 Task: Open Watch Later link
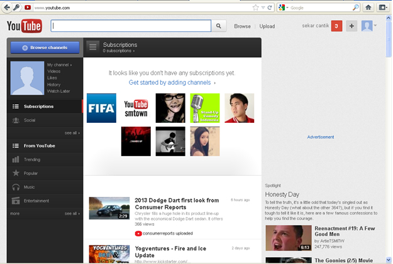point(58,92)
